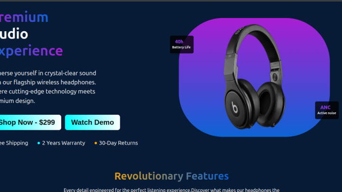The image size is (342, 192).
Task: Click the cyan dot beside 2 Years Warranty
Action: point(38,143)
